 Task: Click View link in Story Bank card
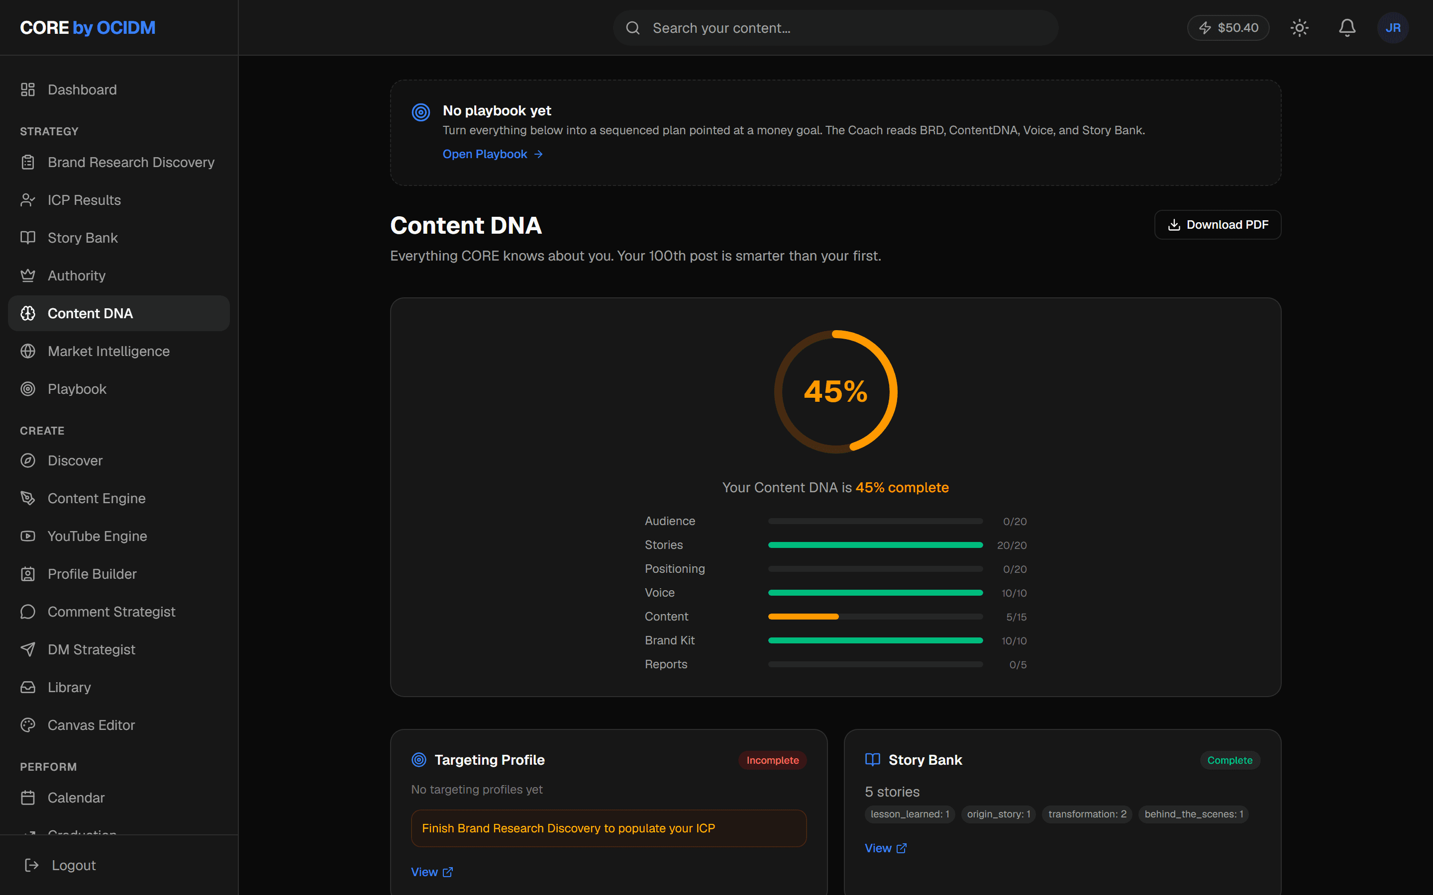point(885,848)
